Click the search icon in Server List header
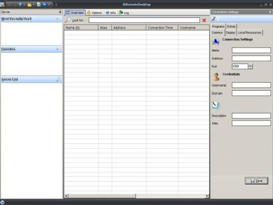The width and height of the screenshot is (273, 205). tap(58, 79)
